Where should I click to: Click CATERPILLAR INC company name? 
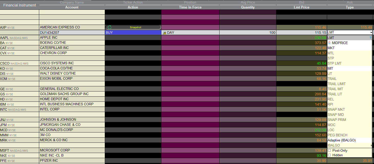tap(54, 48)
